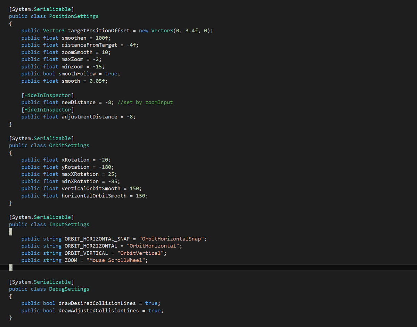Click the drawDesiredCollisionLines variable name

97,303
